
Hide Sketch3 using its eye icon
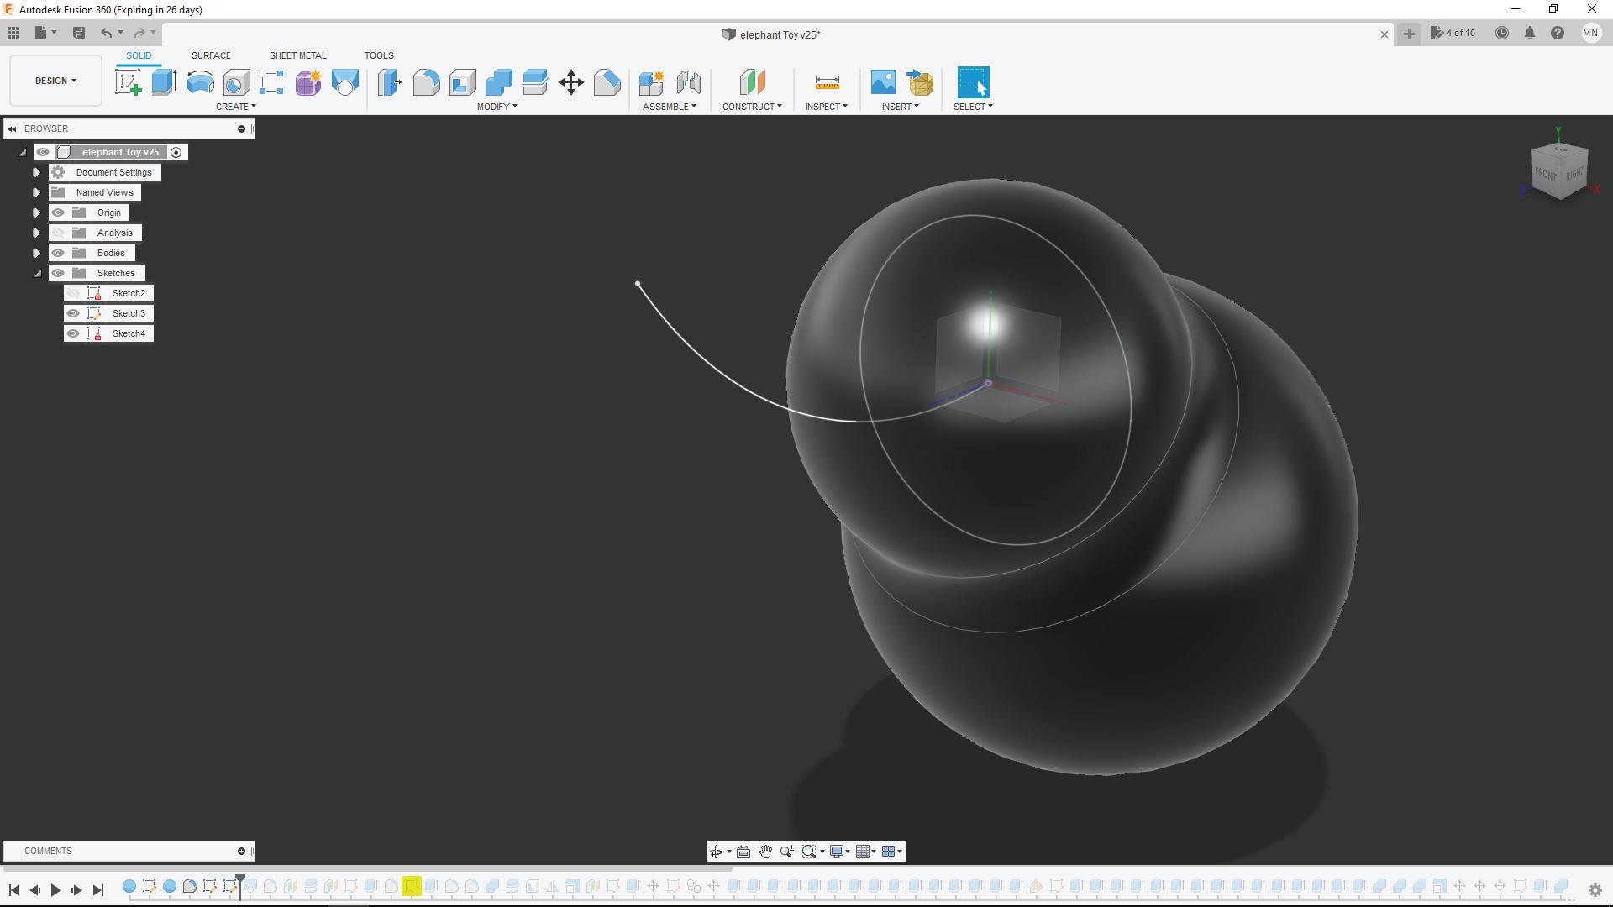coord(73,312)
